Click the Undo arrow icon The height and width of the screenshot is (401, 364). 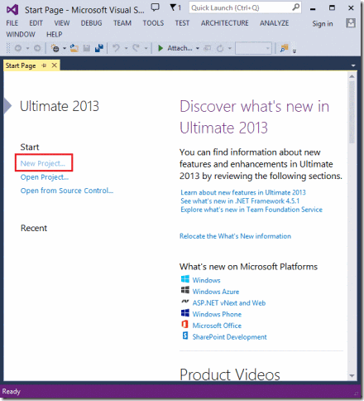(117, 48)
